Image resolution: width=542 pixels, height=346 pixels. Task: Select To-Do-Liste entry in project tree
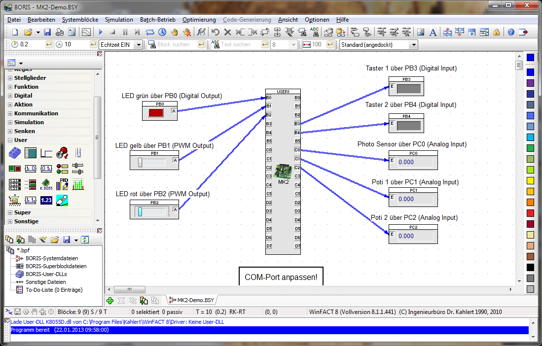[54, 290]
